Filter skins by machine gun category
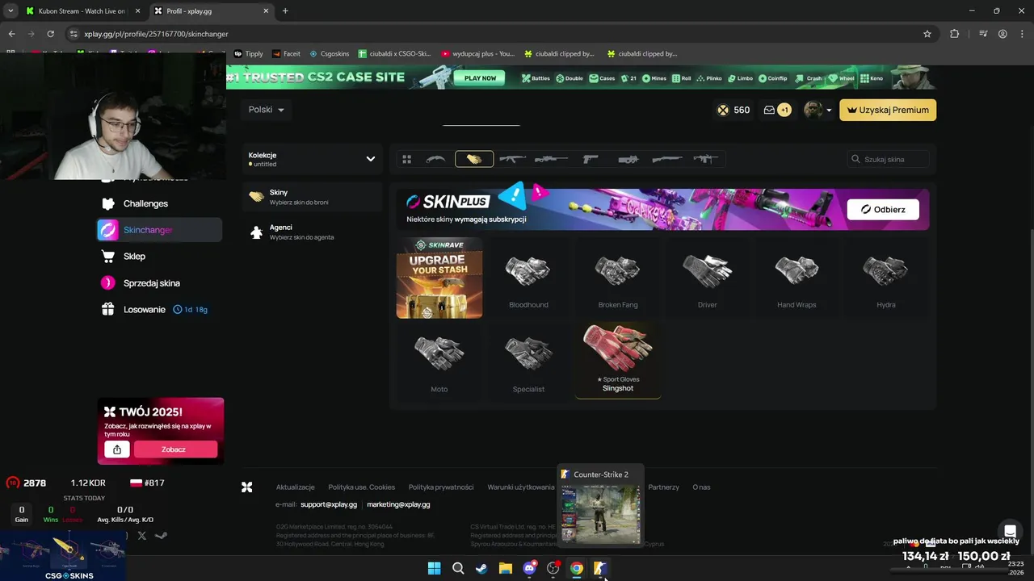 [x=705, y=159]
